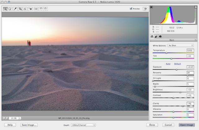This screenshot has height=130, width=199.
Task: Select the Red Eye Removal tool
Action: (x=30, y=9)
